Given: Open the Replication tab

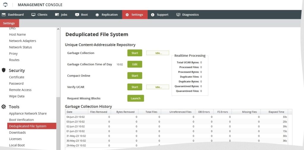Looking at the screenshot, I should click(x=107, y=15).
